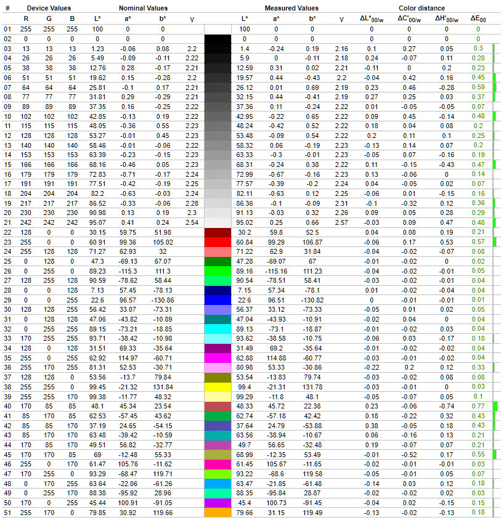Click the pure red color swatch in row 23
Screen dimensions: 504x520
(x=217, y=242)
